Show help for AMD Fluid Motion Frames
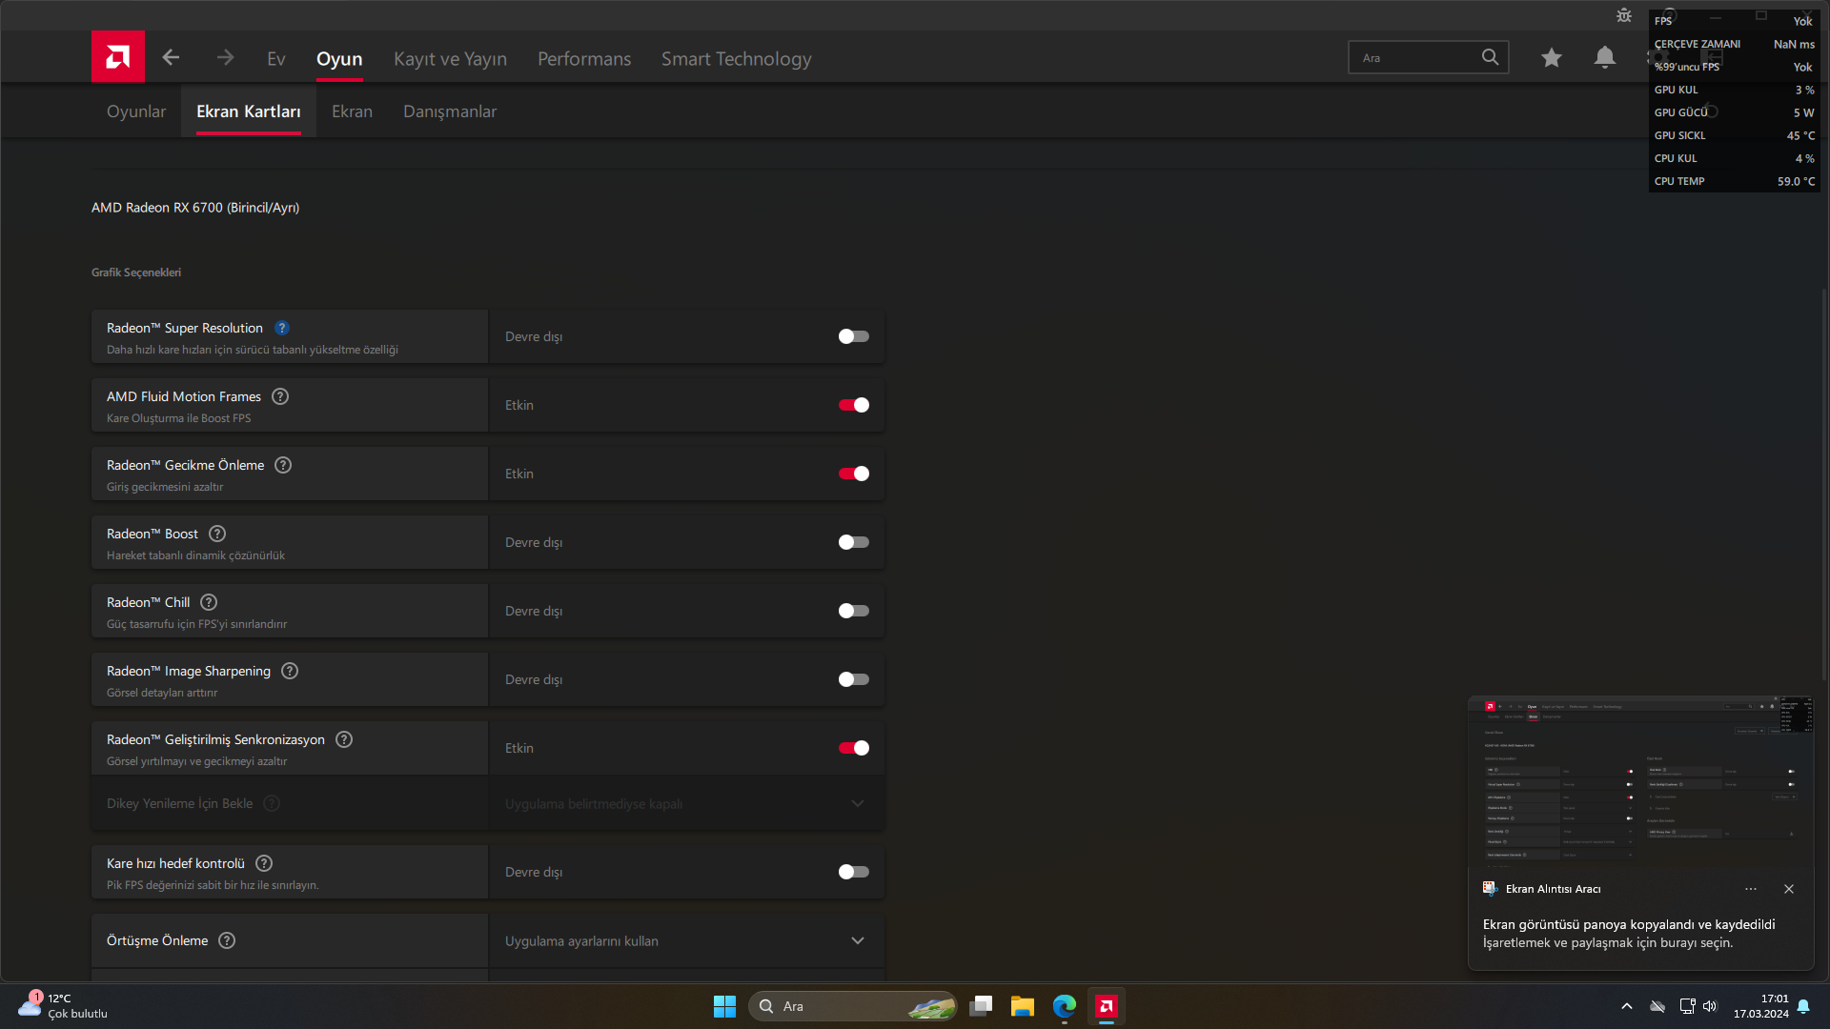 pos(280,396)
